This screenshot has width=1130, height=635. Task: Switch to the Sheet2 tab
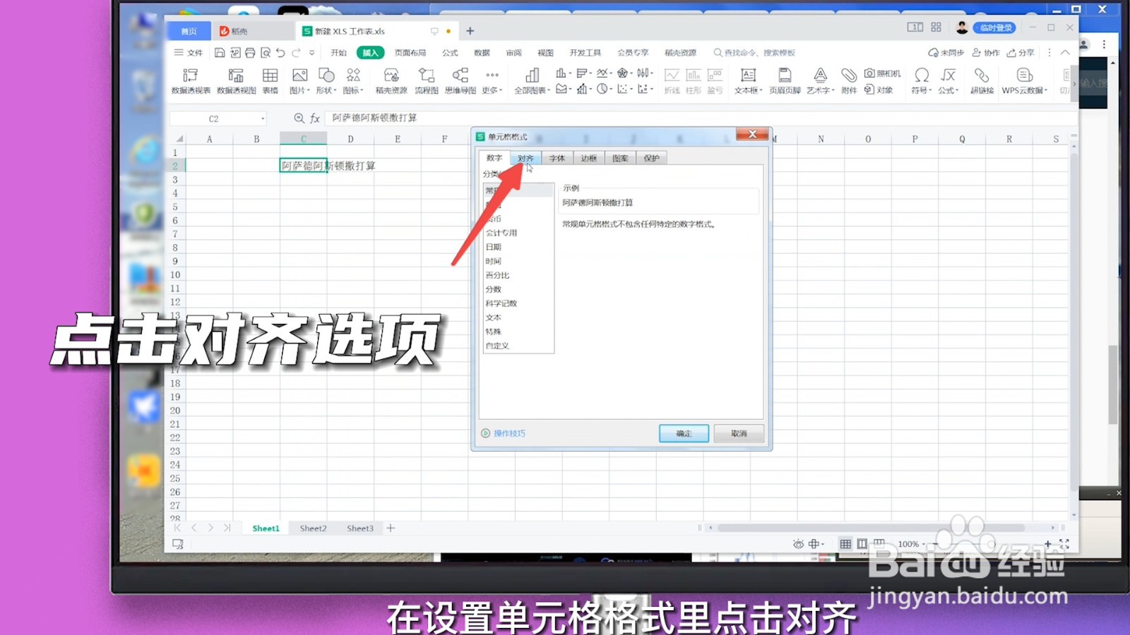(x=313, y=528)
